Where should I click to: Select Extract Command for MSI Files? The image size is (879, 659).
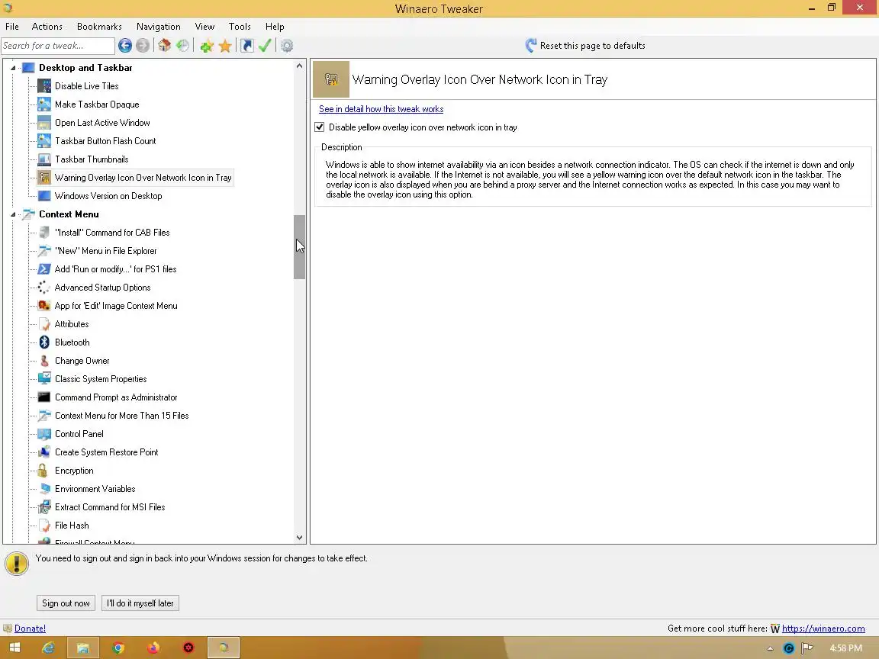tap(110, 507)
